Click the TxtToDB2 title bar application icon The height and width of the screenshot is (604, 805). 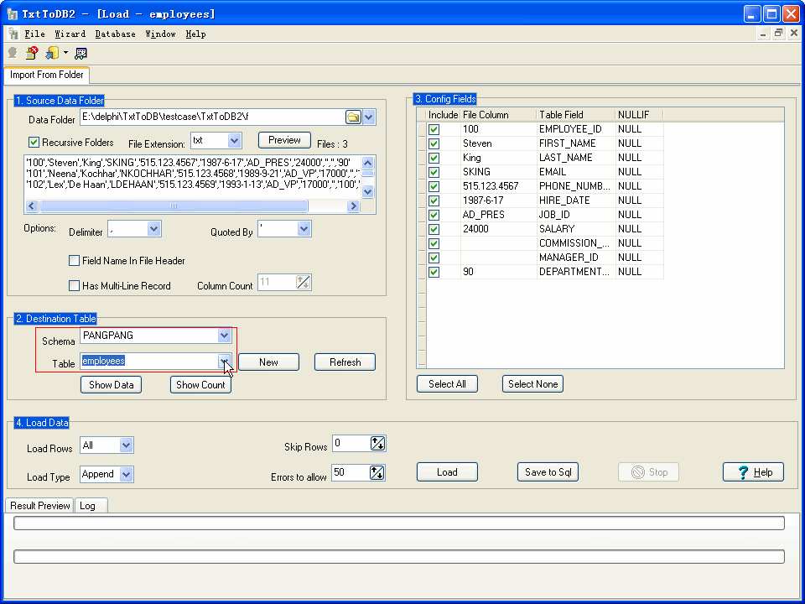pyautogui.click(x=11, y=14)
